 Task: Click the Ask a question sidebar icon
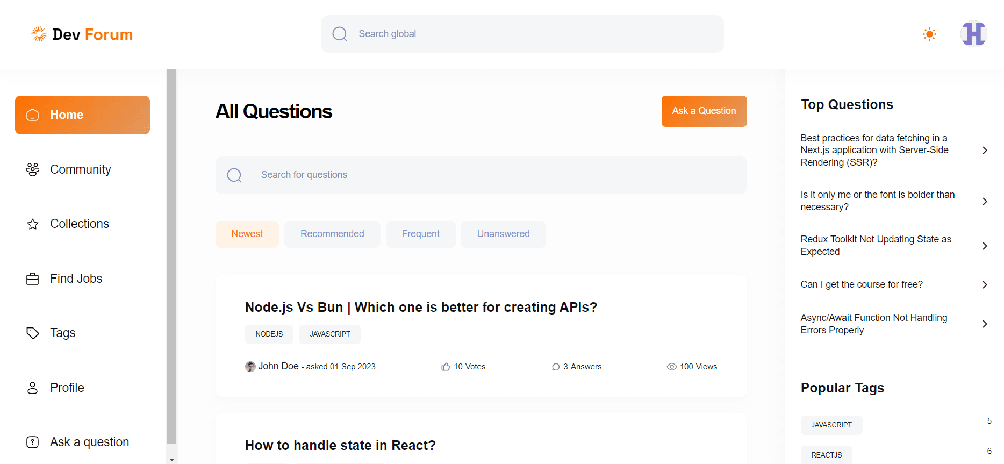(x=33, y=442)
